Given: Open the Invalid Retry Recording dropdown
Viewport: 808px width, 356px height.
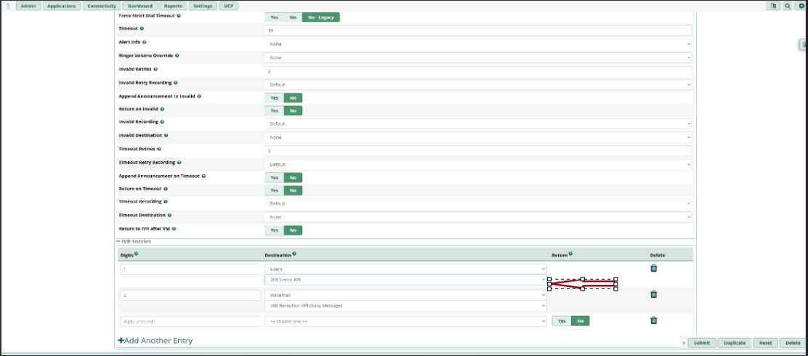Looking at the screenshot, I should click(478, 84).
